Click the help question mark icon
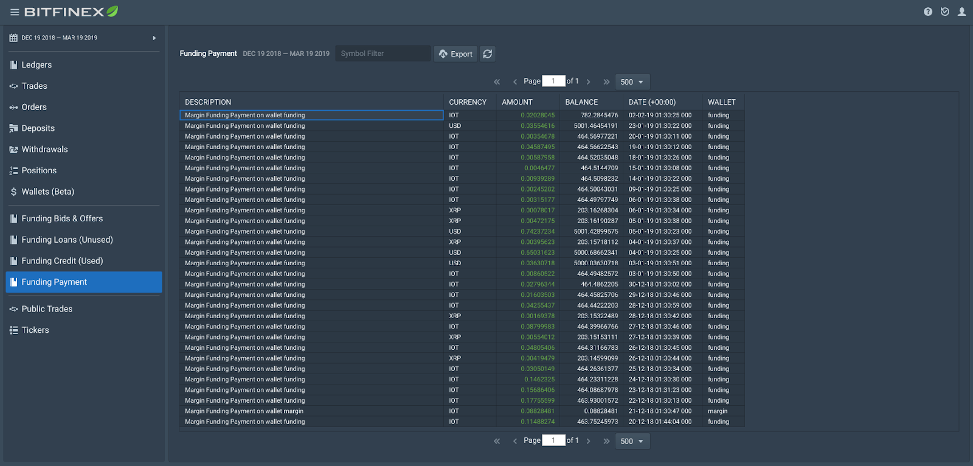 coord(928,12)
